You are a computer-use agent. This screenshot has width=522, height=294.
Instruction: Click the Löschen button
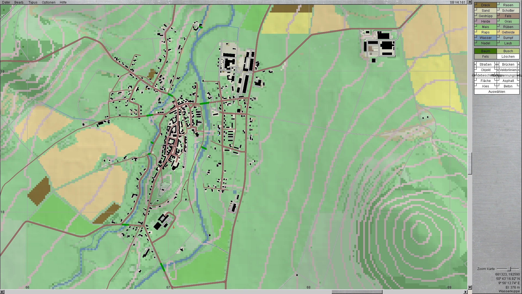[508, 57]
